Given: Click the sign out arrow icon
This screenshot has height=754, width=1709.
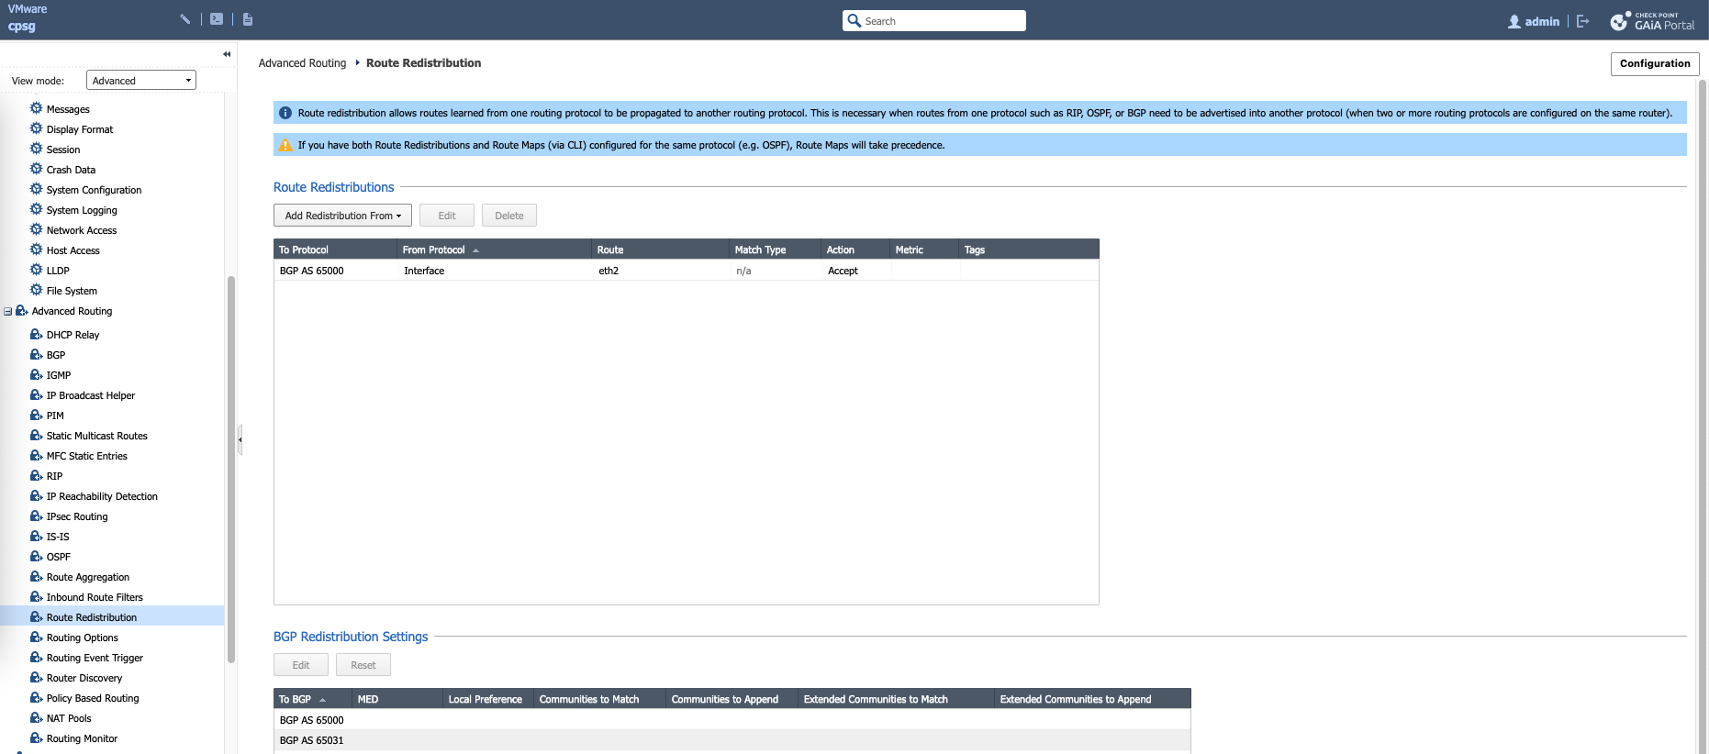Looking at the screenshot, I should (x=1583, y=21).
